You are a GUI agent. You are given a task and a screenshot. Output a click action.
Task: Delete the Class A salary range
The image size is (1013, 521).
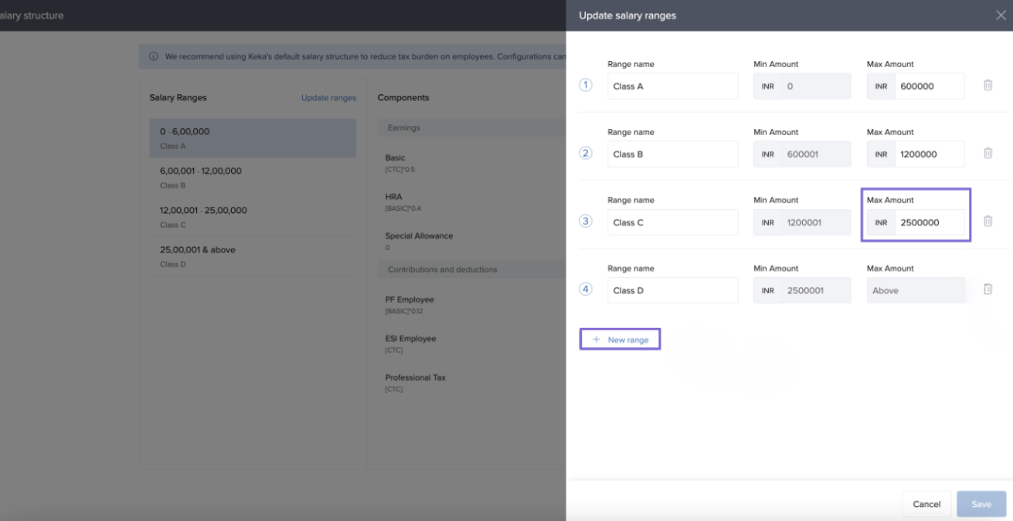[x=988, y=86]
